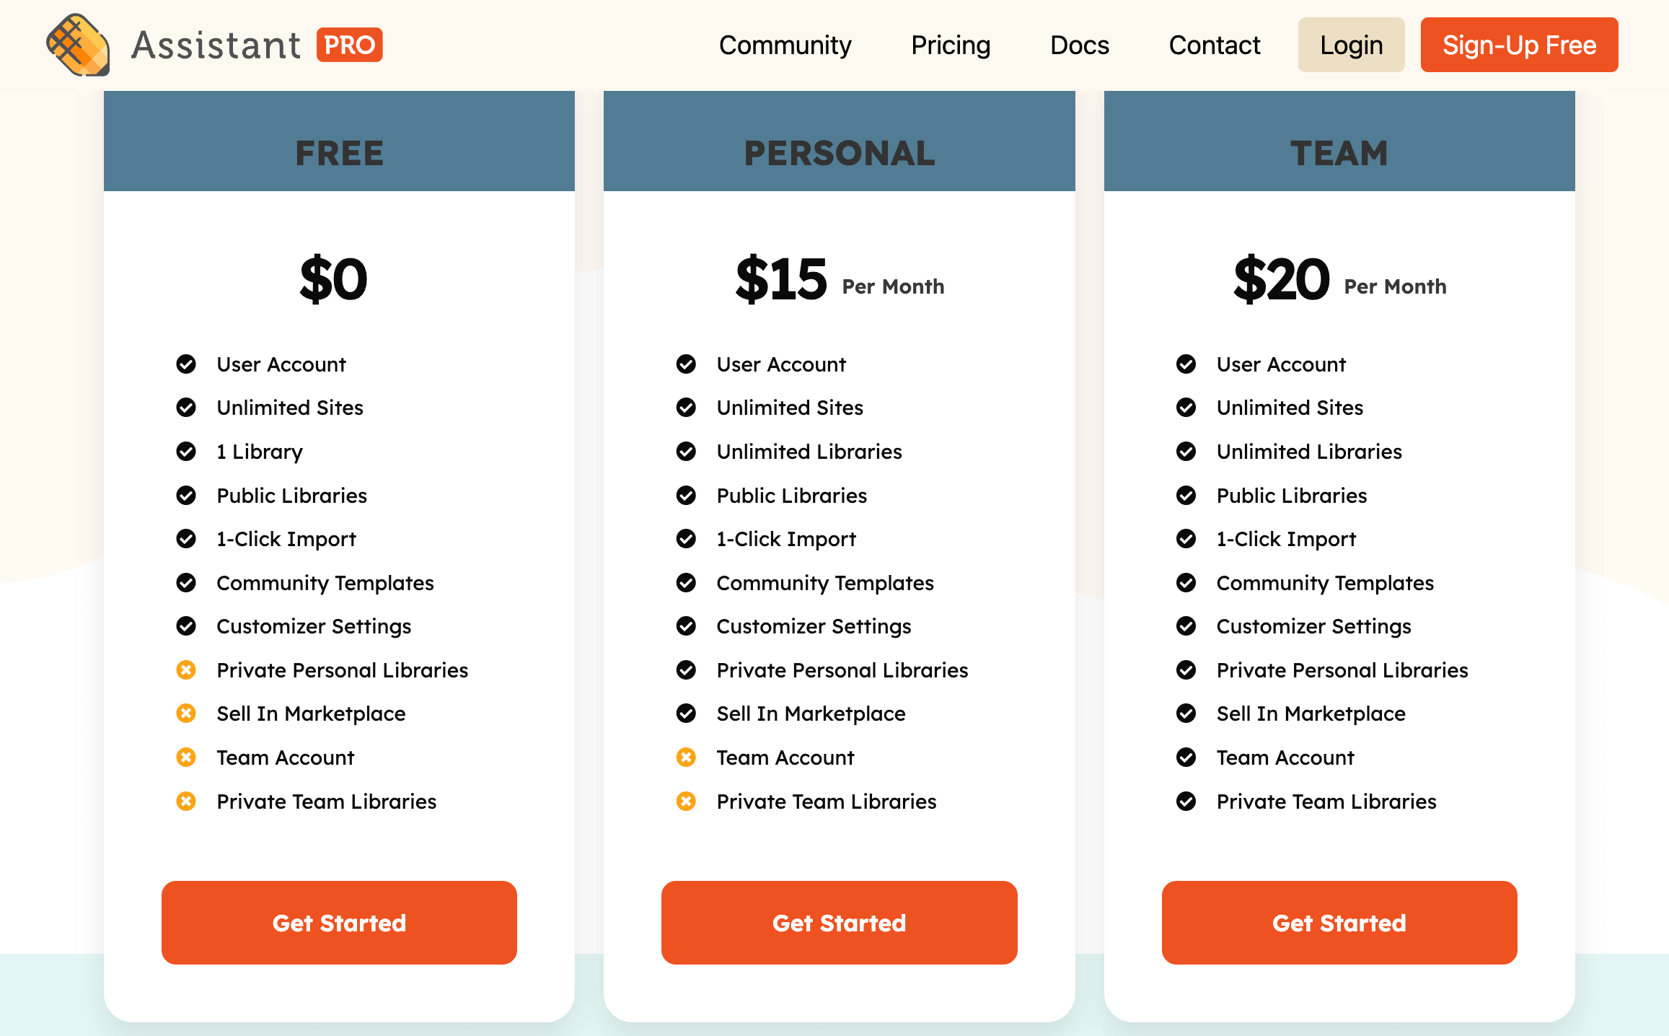Image resolution: width=1669 pixels, height=1036 pixels.
Task: Get Started with the Free plan
Action: coord(339,923)
